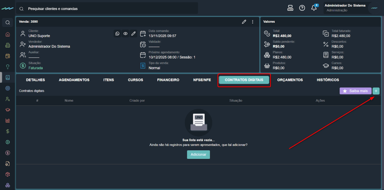This screenshot has height=190, width=384.
Task: Switch to the AGENDAMENTOS tab
Action: (74, 80)
